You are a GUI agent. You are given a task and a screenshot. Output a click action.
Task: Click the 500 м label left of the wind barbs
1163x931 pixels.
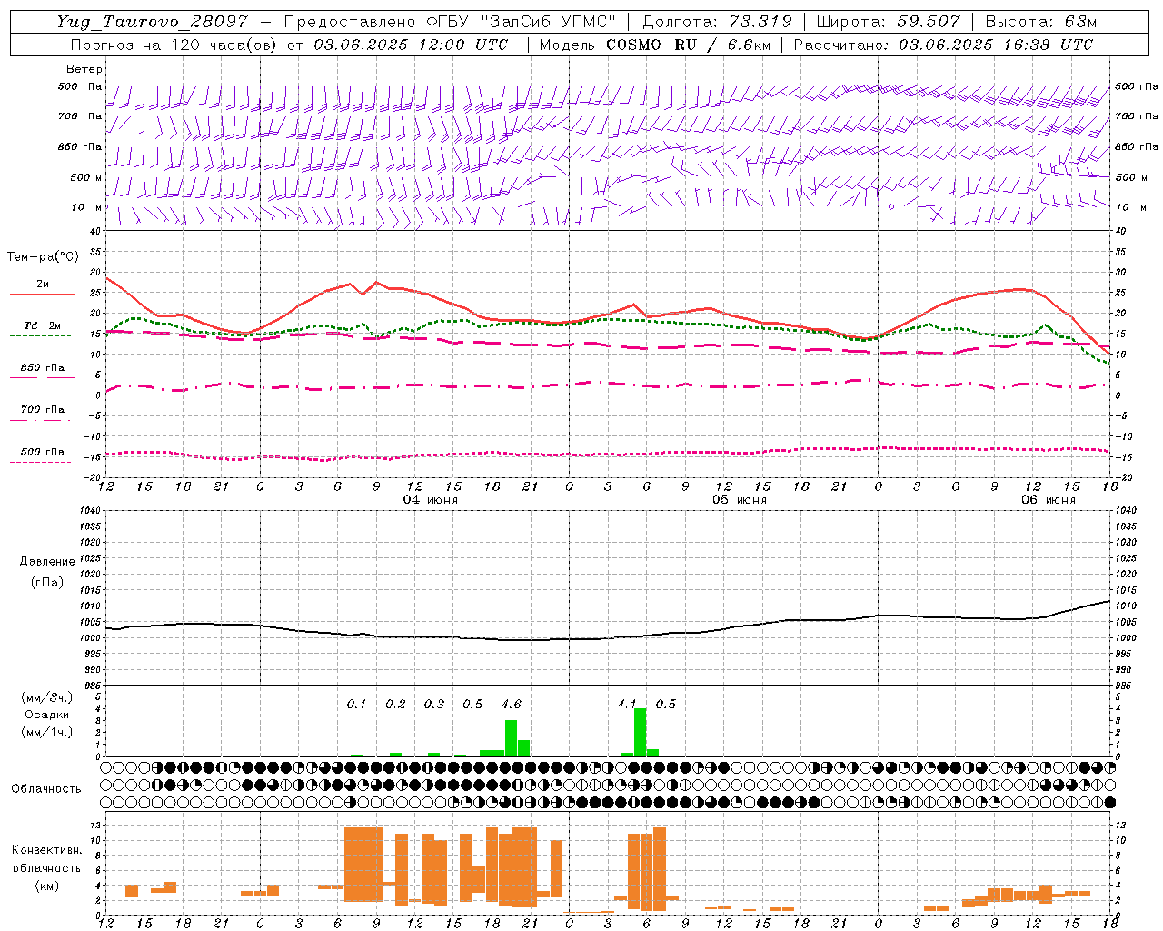(x=86, y=177)
